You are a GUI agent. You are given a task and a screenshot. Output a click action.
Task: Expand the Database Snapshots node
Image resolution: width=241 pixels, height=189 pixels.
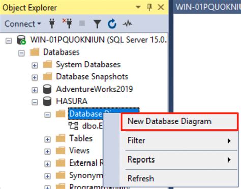(35, 77)
